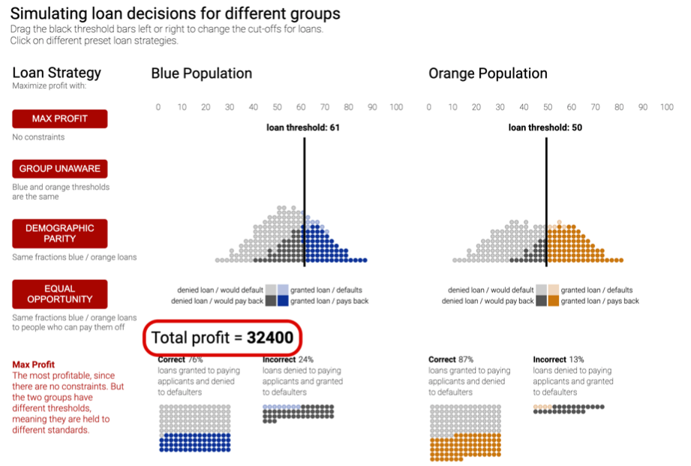691x466 pixels.
Task: Click the blue loan threshold: 61 label
Action: click(x=303, y=128)
